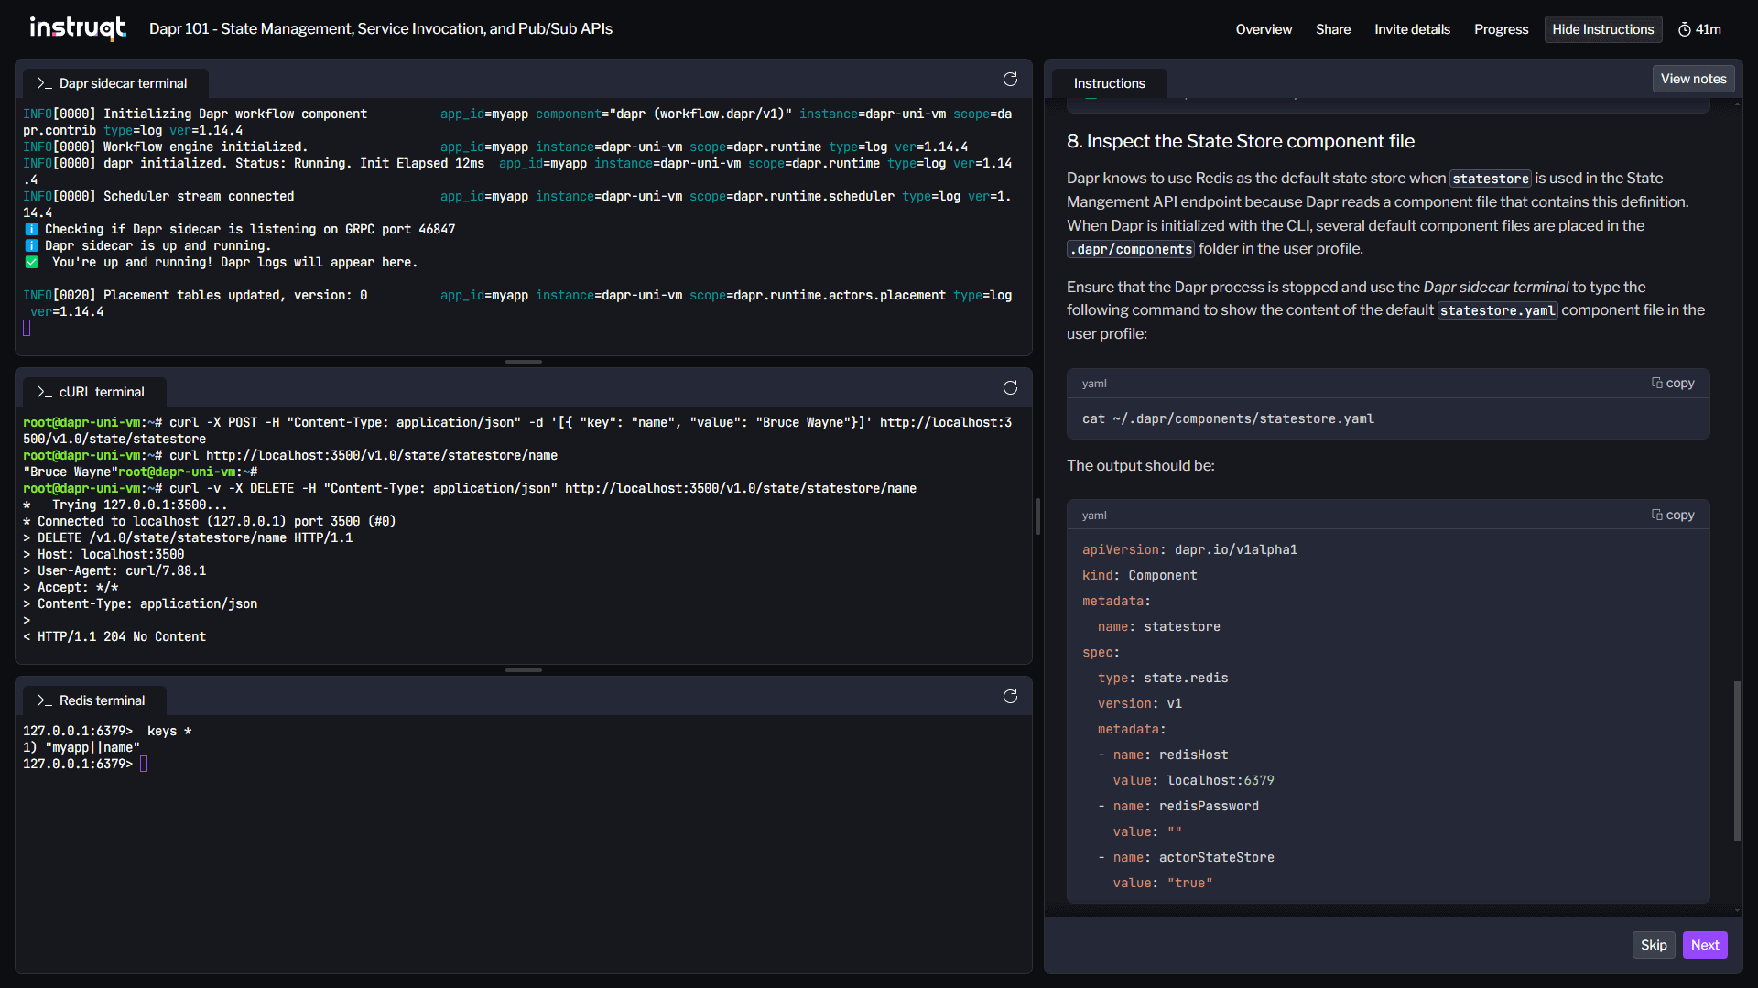1758x988 pixels.
Task: Click the timer clock icon
Action: 1684,29
